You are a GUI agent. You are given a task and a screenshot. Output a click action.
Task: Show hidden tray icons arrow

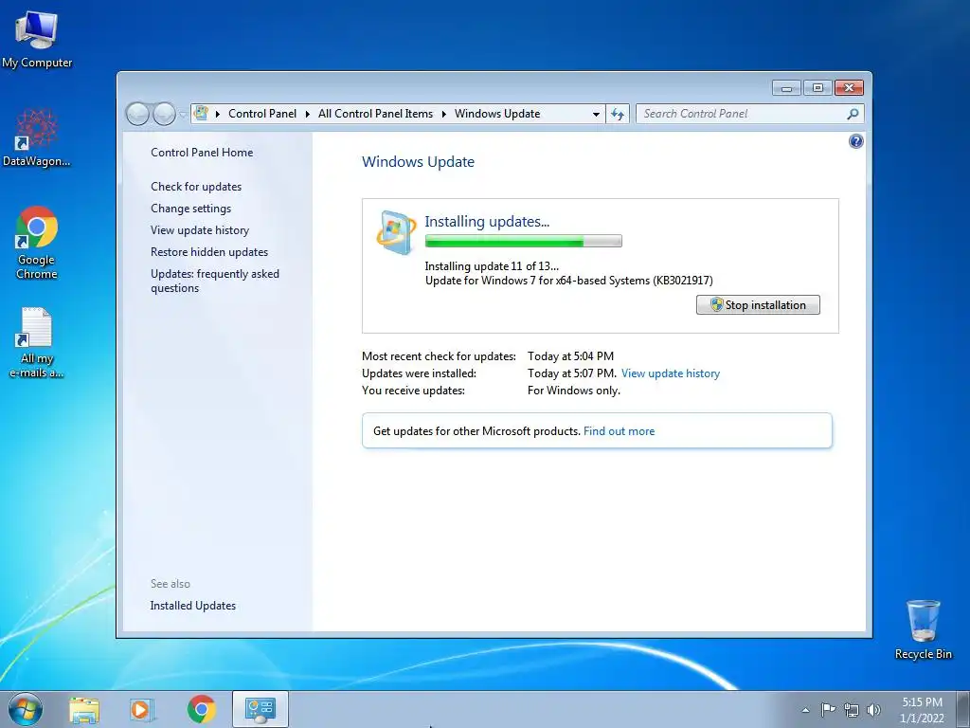[805, 710]
